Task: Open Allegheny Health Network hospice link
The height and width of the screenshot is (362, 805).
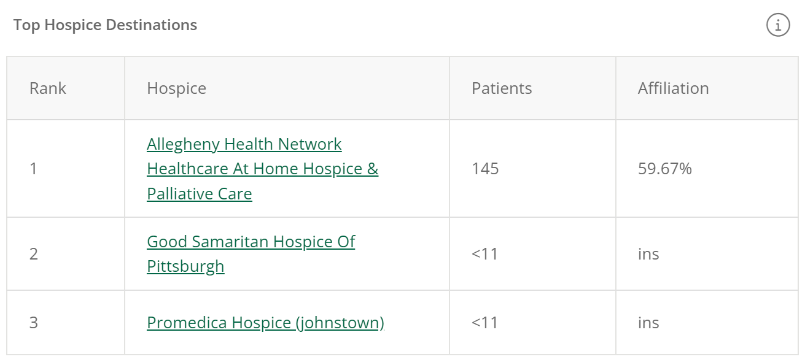Action: [262, 169]
